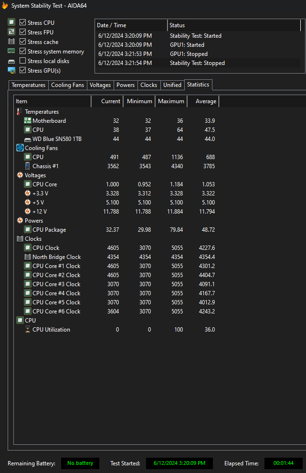Click the drive icon beside WD Blue SN580 1TB
Viewport: 306px width, 473px height.
(28, 139)
